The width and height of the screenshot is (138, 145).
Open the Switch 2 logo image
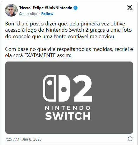coord(69,98)
